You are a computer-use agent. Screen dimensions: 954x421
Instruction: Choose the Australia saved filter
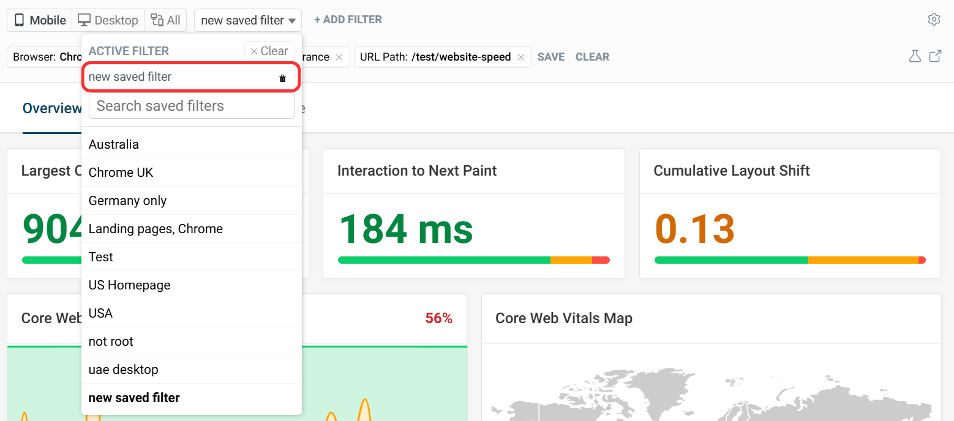pyautogui.click(x=114, y=144)
